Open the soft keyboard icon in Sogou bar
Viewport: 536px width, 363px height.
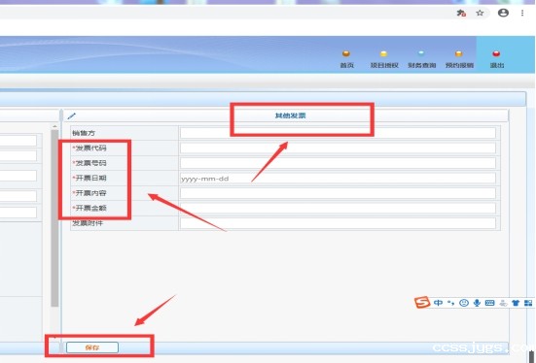click(x=490, y=303)
